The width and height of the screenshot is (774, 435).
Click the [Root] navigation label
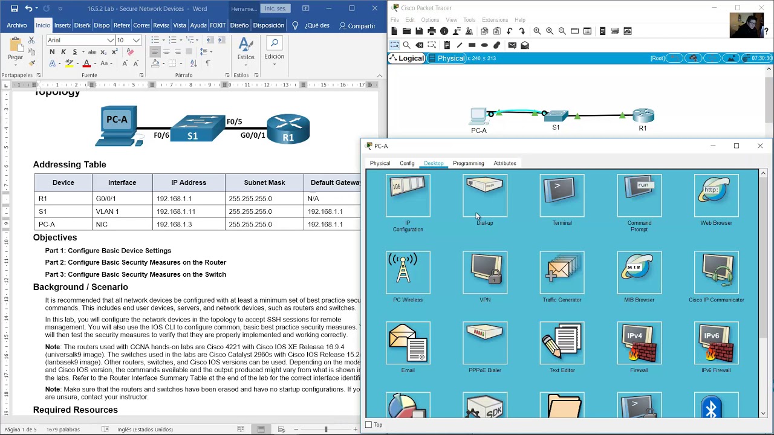coord(657,59)
